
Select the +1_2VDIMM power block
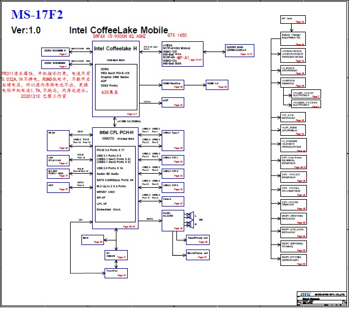click(293, 145)
